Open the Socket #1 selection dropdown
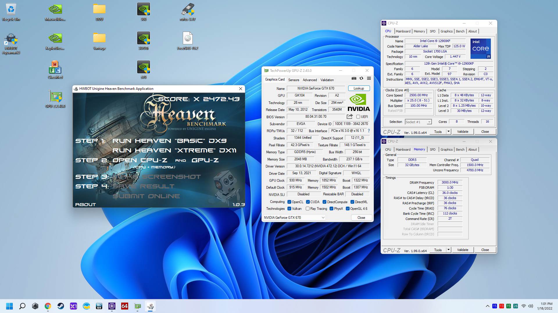Screen dimensions: 558x313 [418, 122]
